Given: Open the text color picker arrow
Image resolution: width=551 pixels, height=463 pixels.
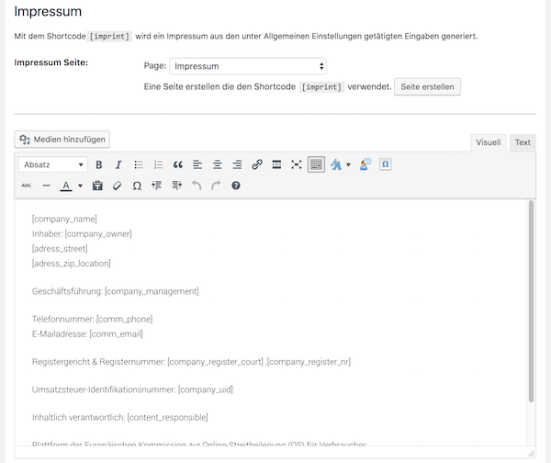Looking at the screenshot, I should 80,186.
